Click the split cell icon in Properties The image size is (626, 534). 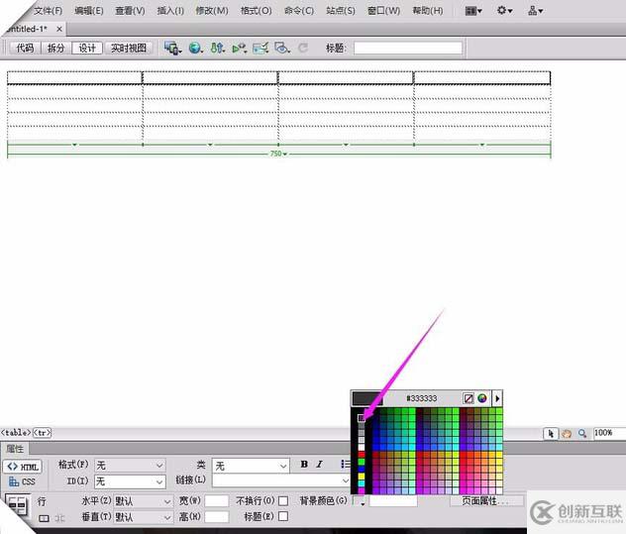tap(59, 518)
